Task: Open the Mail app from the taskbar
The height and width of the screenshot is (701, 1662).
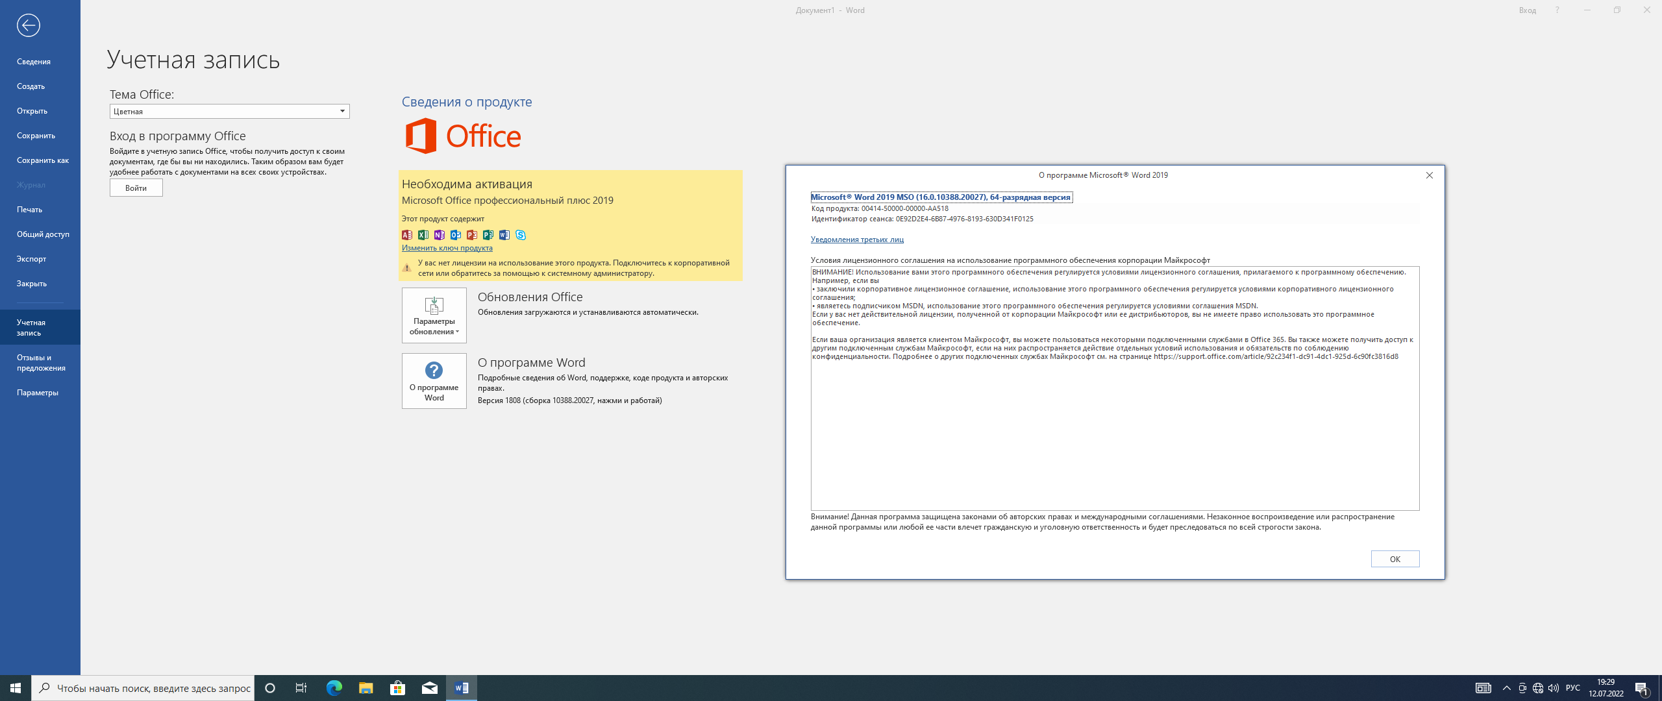Action: 430,688
